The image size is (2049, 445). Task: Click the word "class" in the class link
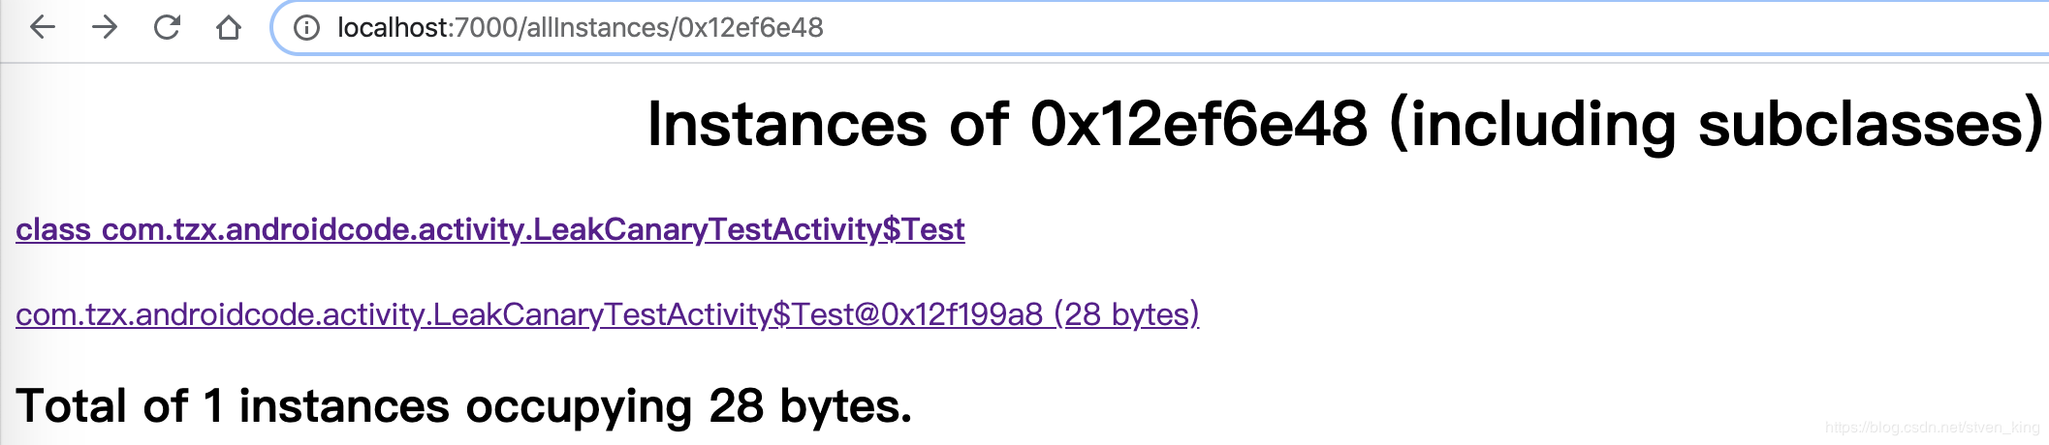[53, 229]
